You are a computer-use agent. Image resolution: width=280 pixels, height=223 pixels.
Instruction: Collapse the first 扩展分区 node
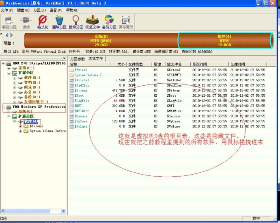(9, 73)
